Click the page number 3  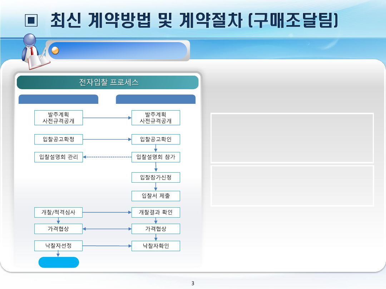click(x=193, y=284)
